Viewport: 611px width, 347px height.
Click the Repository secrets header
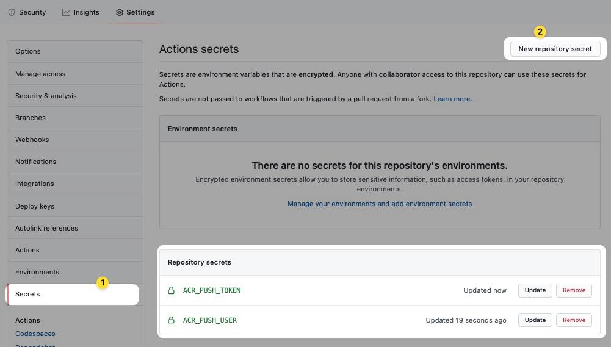click(x=199, y=262)
